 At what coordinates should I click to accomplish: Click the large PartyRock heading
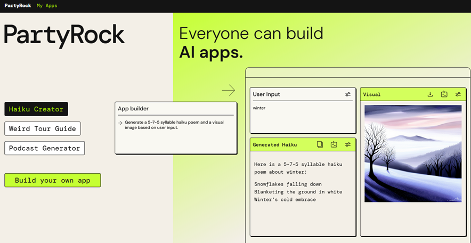coord(64,36)
